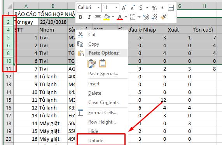Screen dimensions: 222x145
Task: Click the Xuất header cell
Action: [x=179, y=30]
